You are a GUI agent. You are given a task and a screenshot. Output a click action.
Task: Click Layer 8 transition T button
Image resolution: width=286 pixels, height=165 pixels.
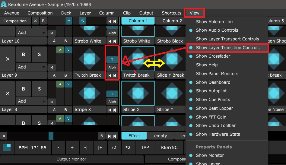pos(112,94)
